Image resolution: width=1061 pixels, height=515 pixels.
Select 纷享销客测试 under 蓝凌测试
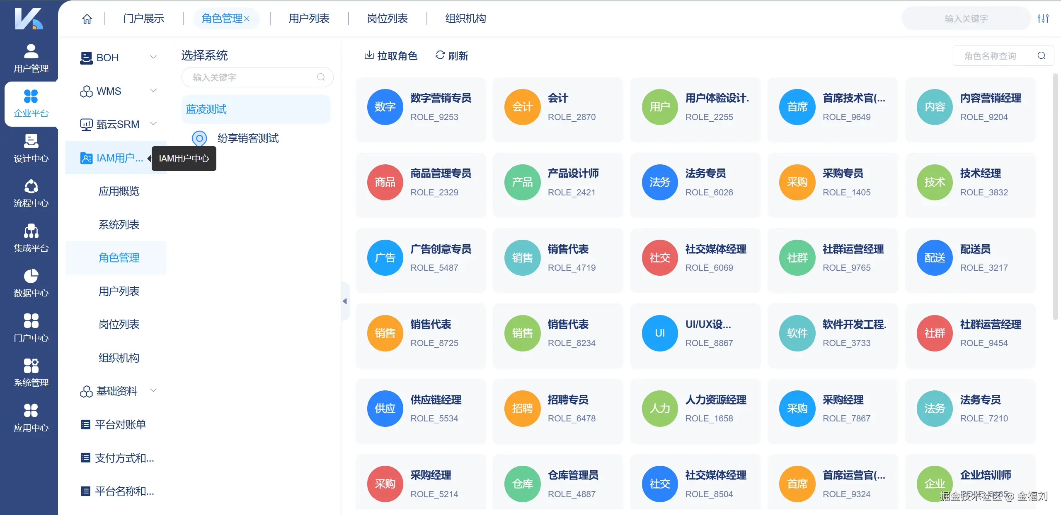click(248, 138)
